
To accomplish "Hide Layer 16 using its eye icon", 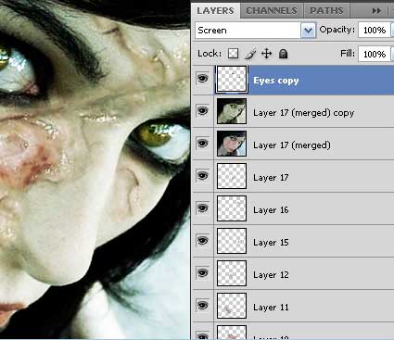I will pyautogui.click(x=203, y=208).
